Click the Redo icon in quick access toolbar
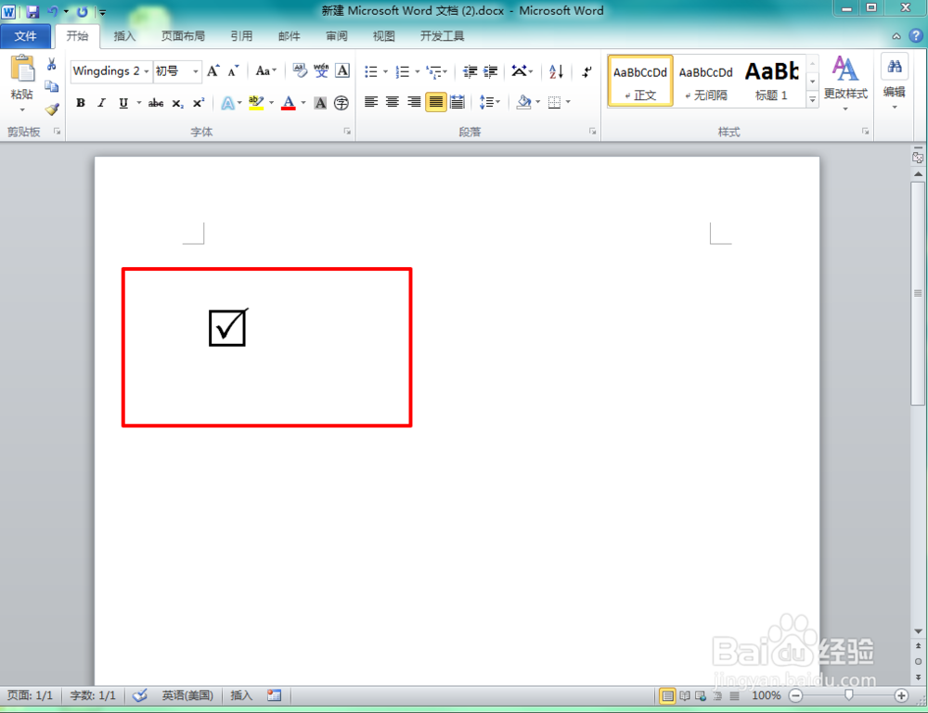 pos(83,11)
